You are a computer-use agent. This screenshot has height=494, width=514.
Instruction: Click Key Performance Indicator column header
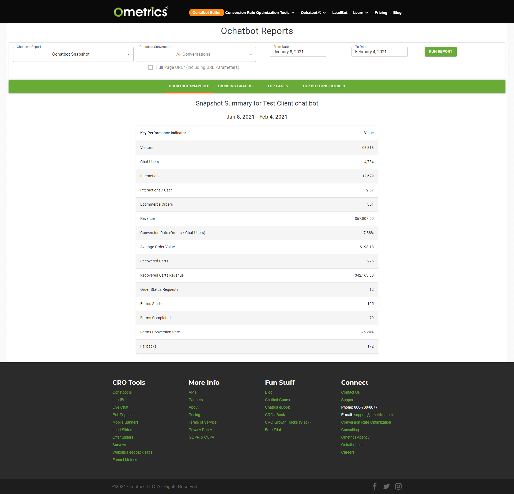pos(163,133)
